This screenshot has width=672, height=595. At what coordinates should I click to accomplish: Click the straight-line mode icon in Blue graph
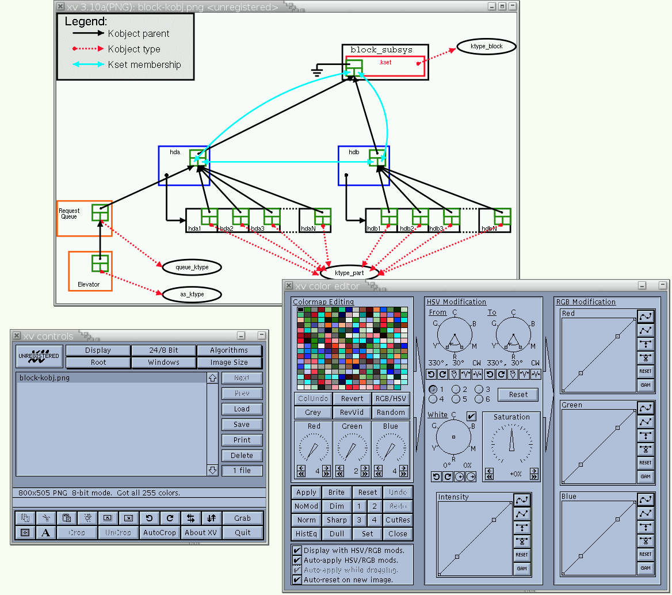646,513
